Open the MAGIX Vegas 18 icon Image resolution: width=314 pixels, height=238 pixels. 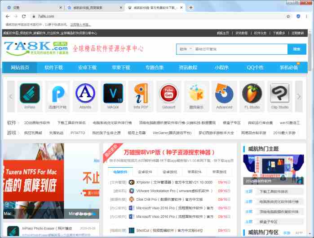[113, 93]
